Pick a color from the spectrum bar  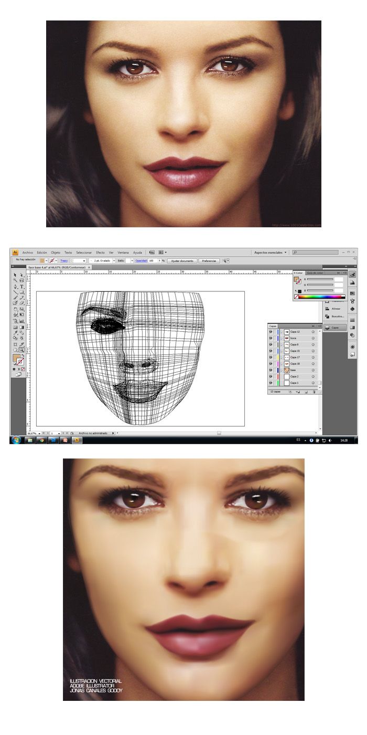tap(320, 297)
